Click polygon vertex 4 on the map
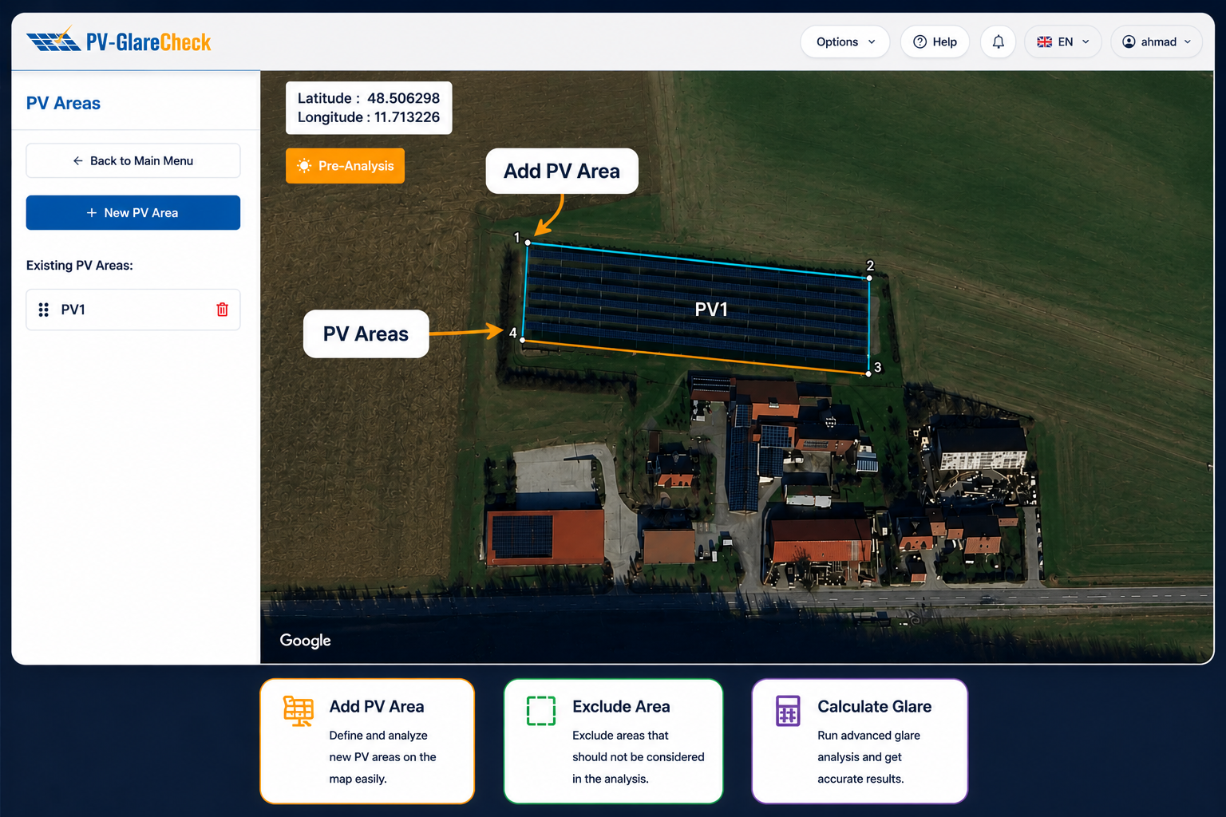 (x=523, y=341)
